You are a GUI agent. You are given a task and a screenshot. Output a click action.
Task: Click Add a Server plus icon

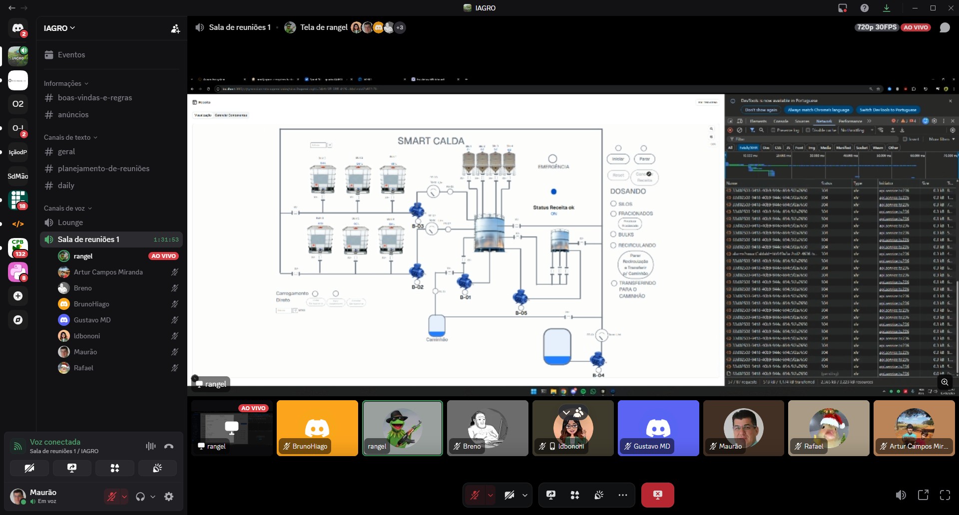click(18, 296)
